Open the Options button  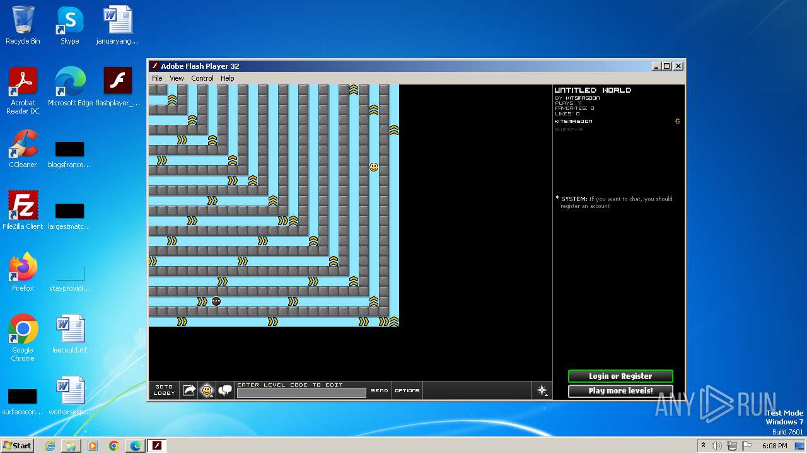point(407,390)
